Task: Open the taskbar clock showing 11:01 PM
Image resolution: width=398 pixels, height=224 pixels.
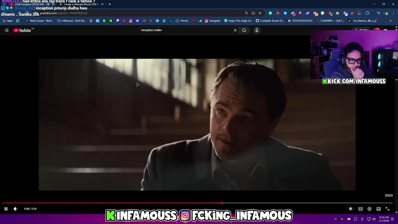Action: click(384, 219)
